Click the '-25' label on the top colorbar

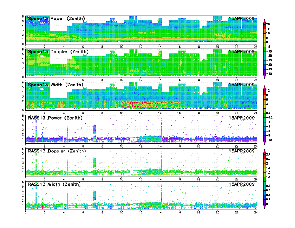coord(269,60)
